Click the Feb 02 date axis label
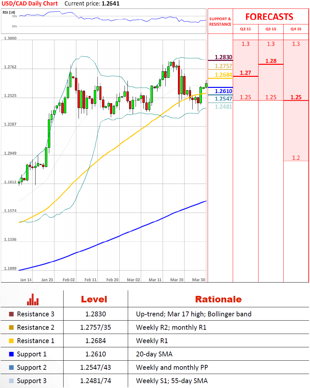310x388 pixels. [69, 280]
